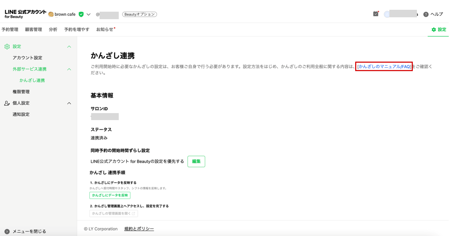Collapse the 設定 sidebar section
Screen dimensions: 452x236
[x=69, y=47]
